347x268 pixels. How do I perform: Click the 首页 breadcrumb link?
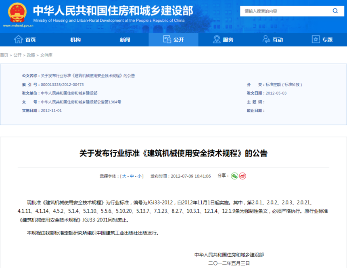tap(4, 55)
